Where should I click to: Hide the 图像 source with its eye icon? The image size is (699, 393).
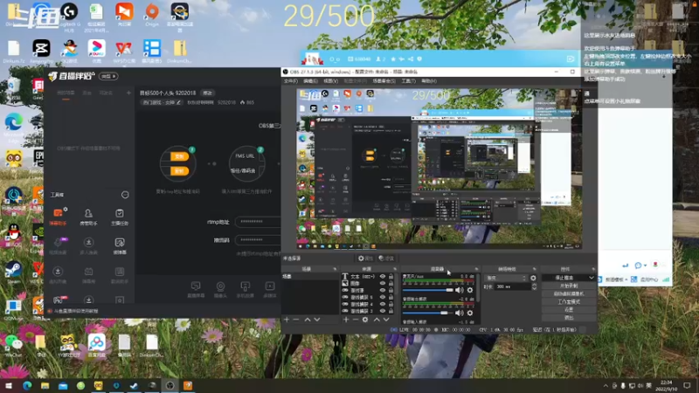(x=383, y=283)
